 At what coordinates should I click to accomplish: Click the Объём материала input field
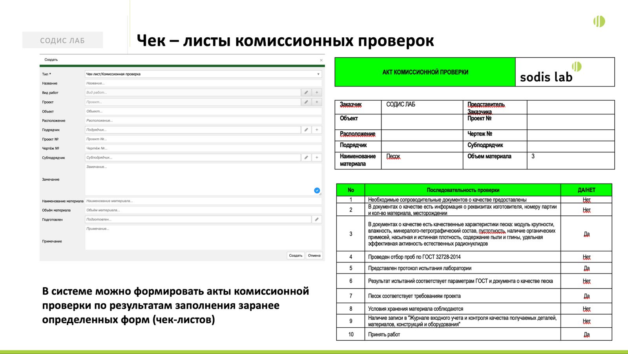[203, 210]
